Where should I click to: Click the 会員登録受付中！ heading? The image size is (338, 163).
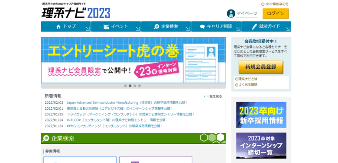tap(261, 41)
